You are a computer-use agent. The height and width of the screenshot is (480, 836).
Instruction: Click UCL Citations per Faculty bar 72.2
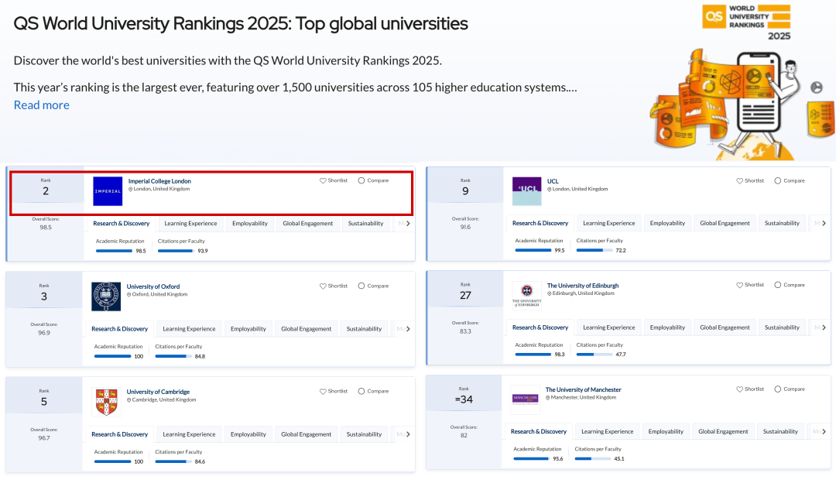pyautogui.click(x=594, y=250)
